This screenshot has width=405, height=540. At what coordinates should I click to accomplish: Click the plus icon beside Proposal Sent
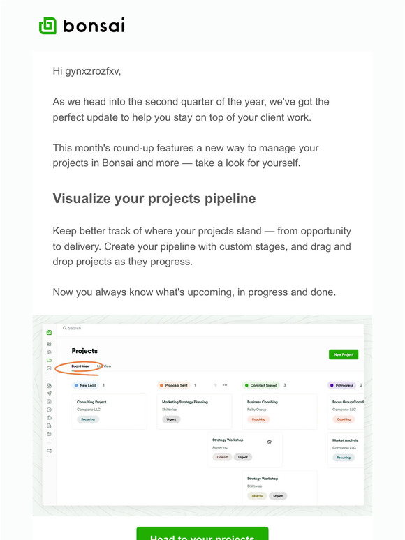pos(215,385)
